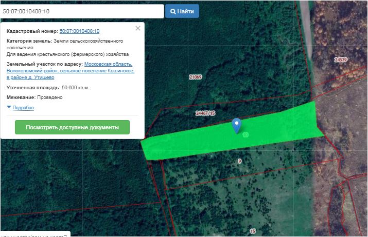Select parcel label 15 at the map bottom
The height and width of the screenshot is (237, 368).
click(252, 231)
